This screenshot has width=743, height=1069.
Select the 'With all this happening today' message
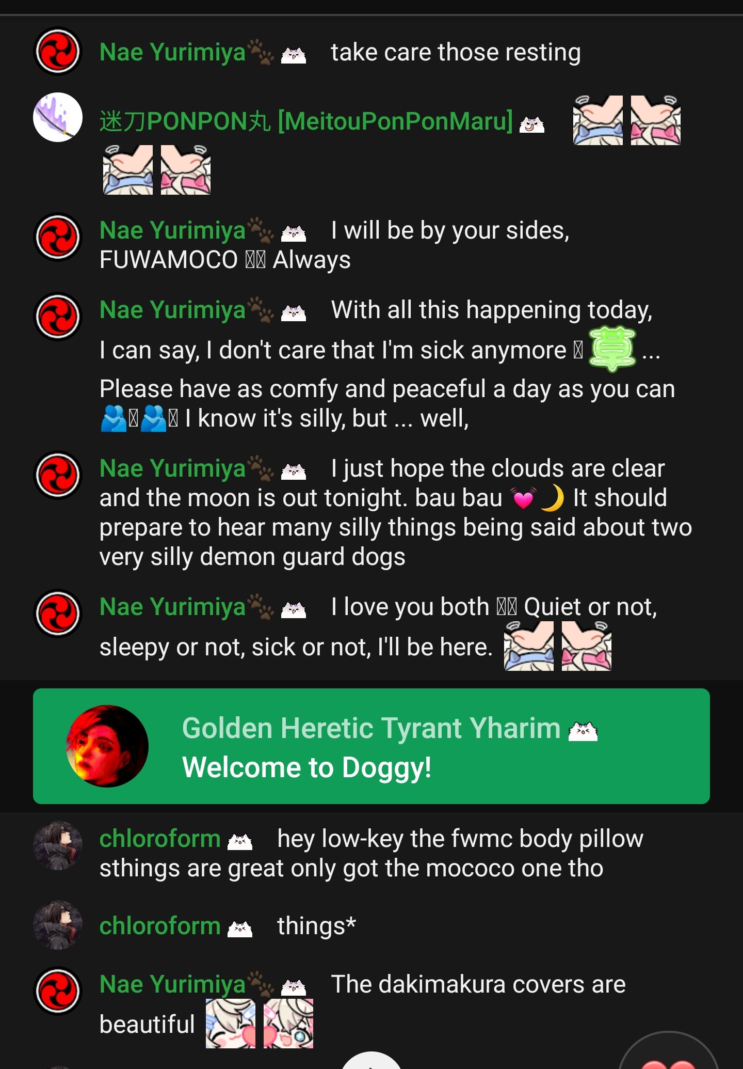(372, 364)
